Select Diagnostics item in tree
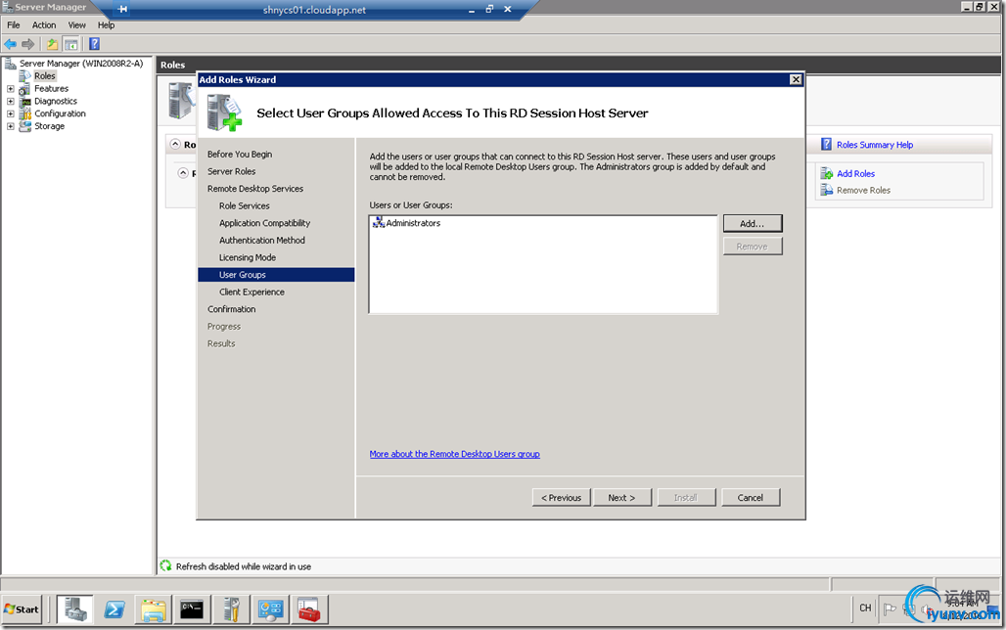1006x630 pixels. [x=56, y=101]
